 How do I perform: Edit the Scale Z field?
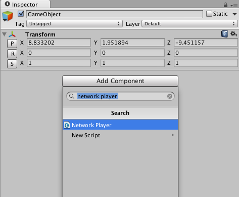206,63
